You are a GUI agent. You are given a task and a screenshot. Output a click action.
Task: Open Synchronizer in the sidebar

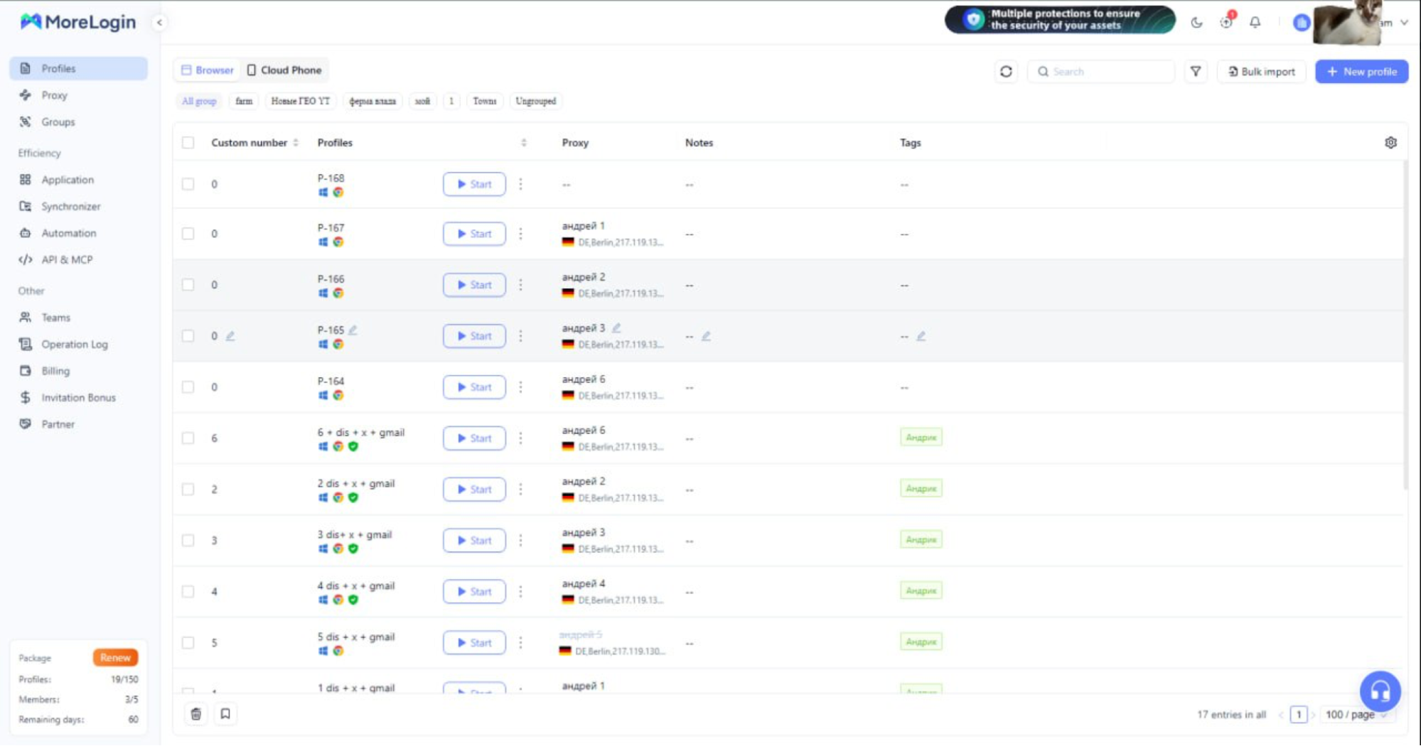click(70, 207)
